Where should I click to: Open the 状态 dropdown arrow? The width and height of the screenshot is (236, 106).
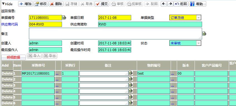[x=199, y=43]
